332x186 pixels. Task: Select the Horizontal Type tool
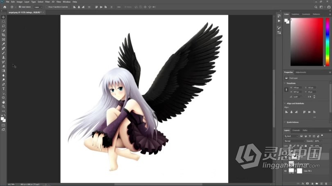tap(3, 89)
